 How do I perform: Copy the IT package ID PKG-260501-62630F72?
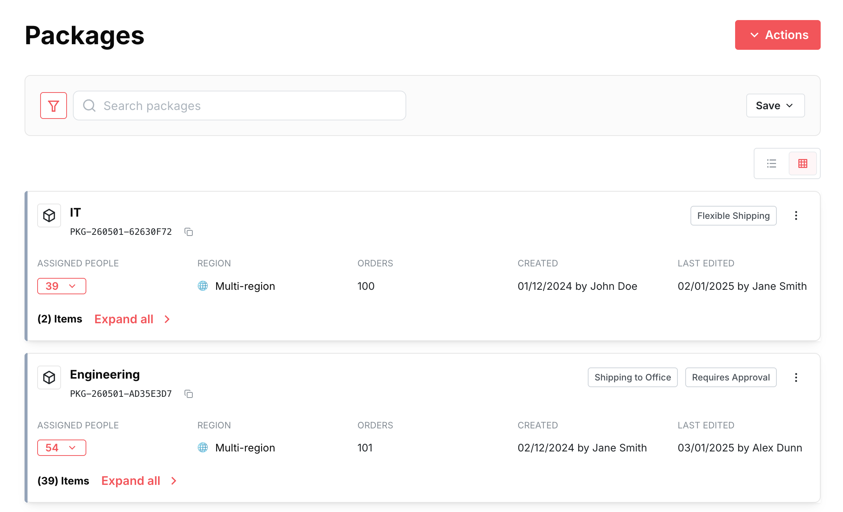click(x=189, y=232)
